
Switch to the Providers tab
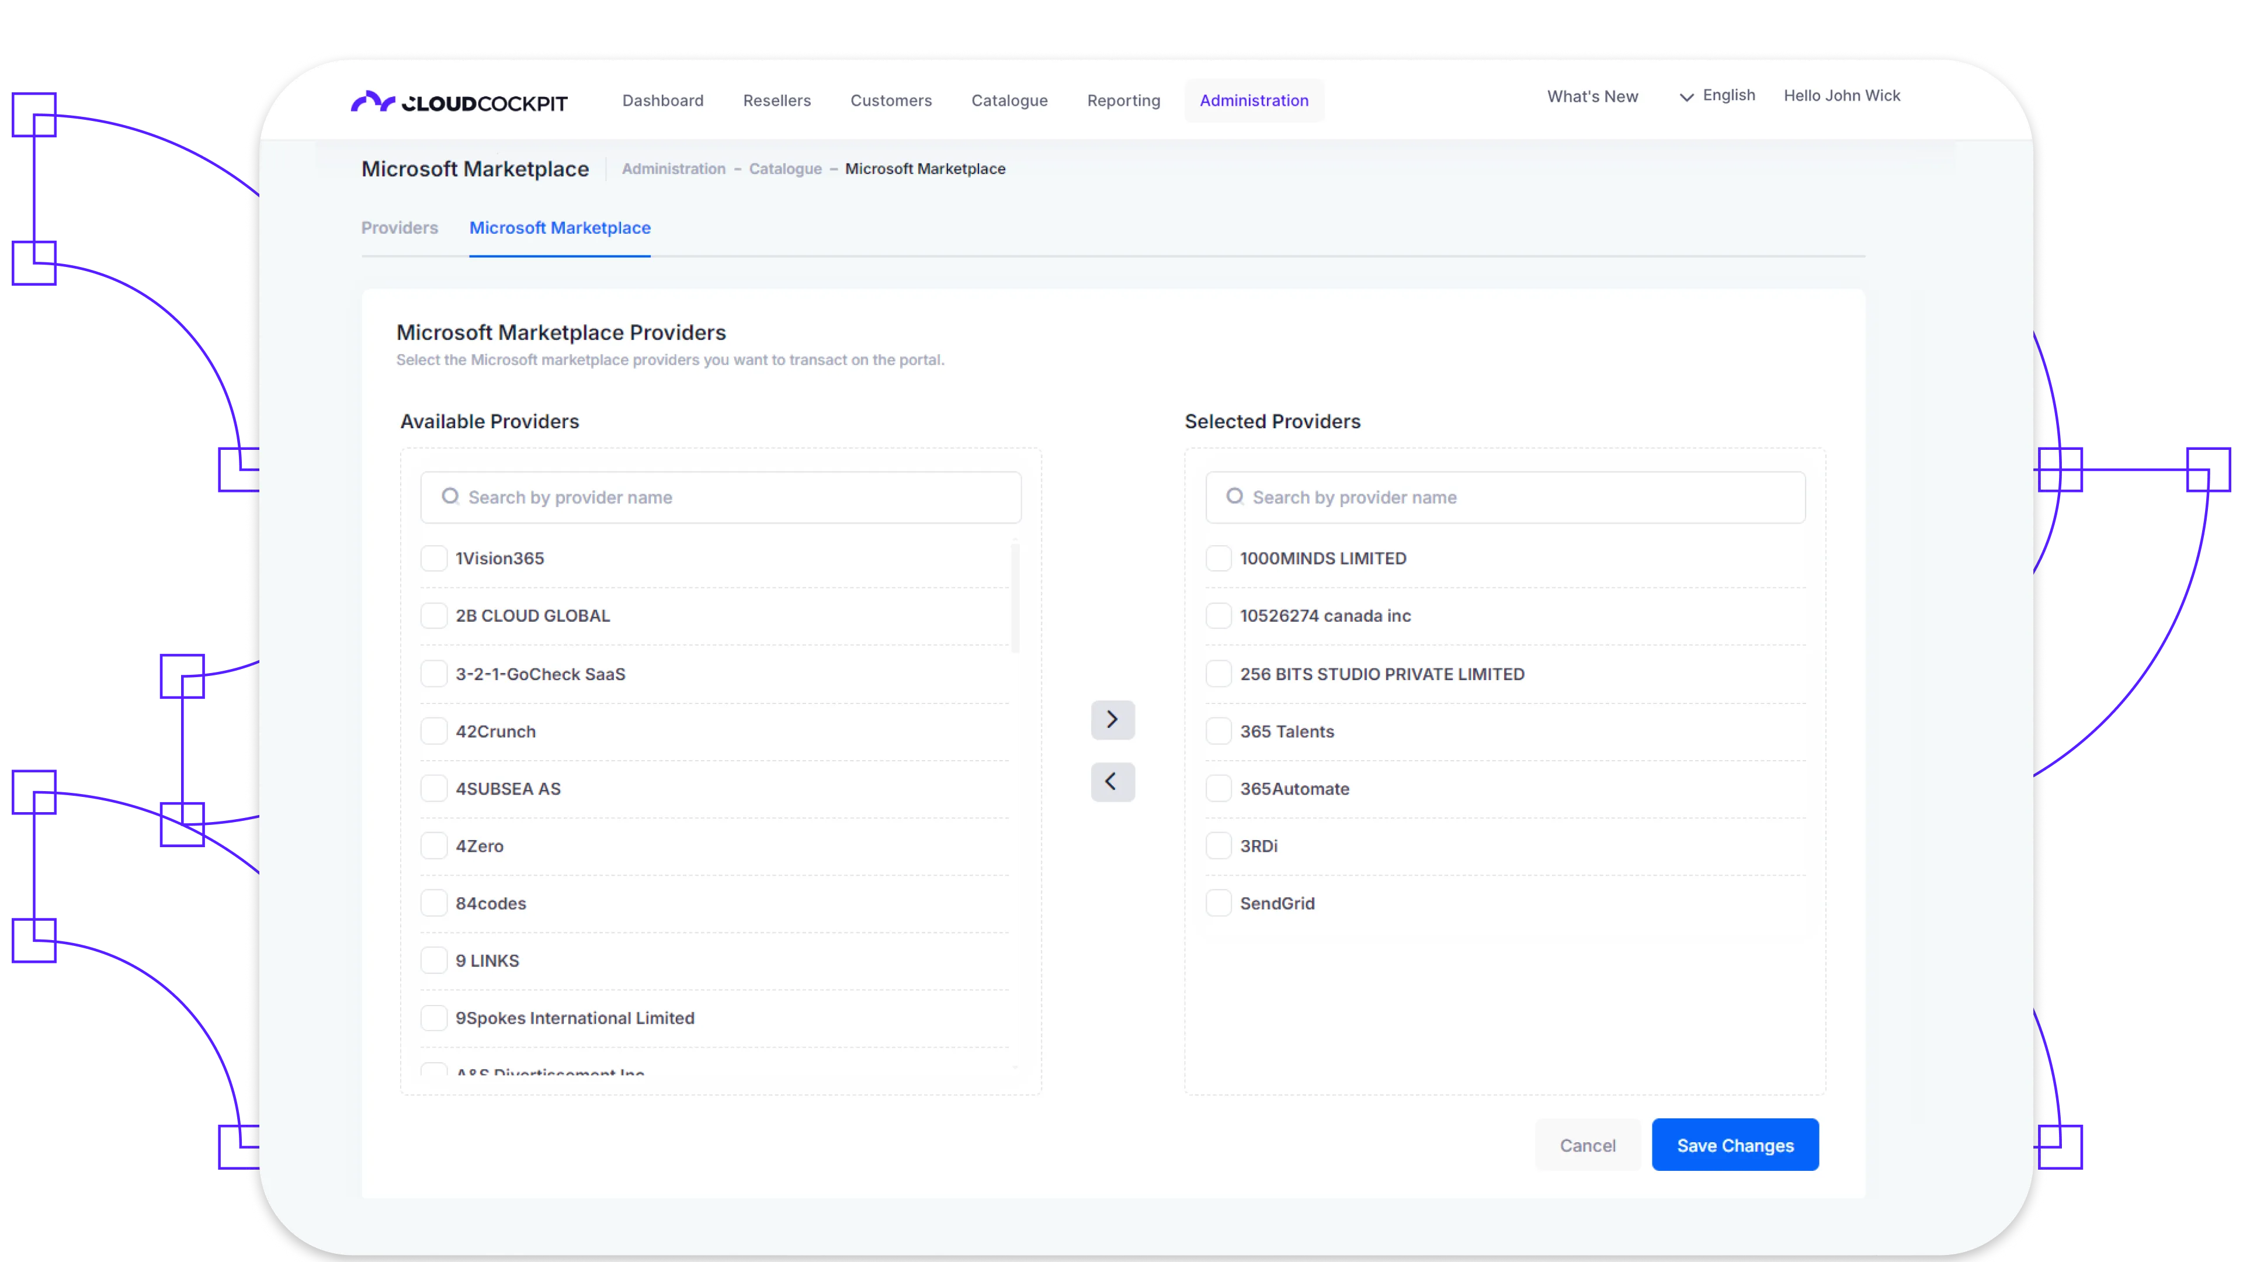point(400,227)
